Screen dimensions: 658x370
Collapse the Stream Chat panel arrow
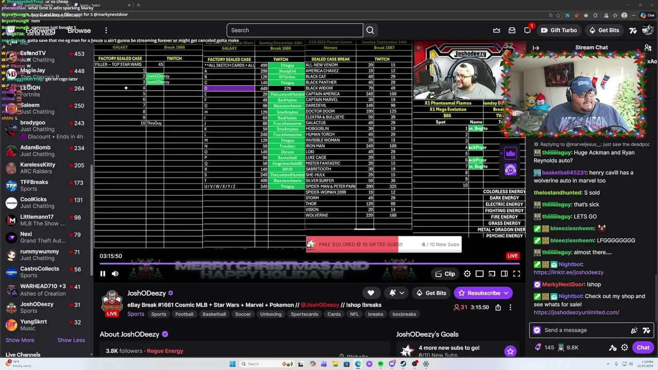tap(536, 48)
